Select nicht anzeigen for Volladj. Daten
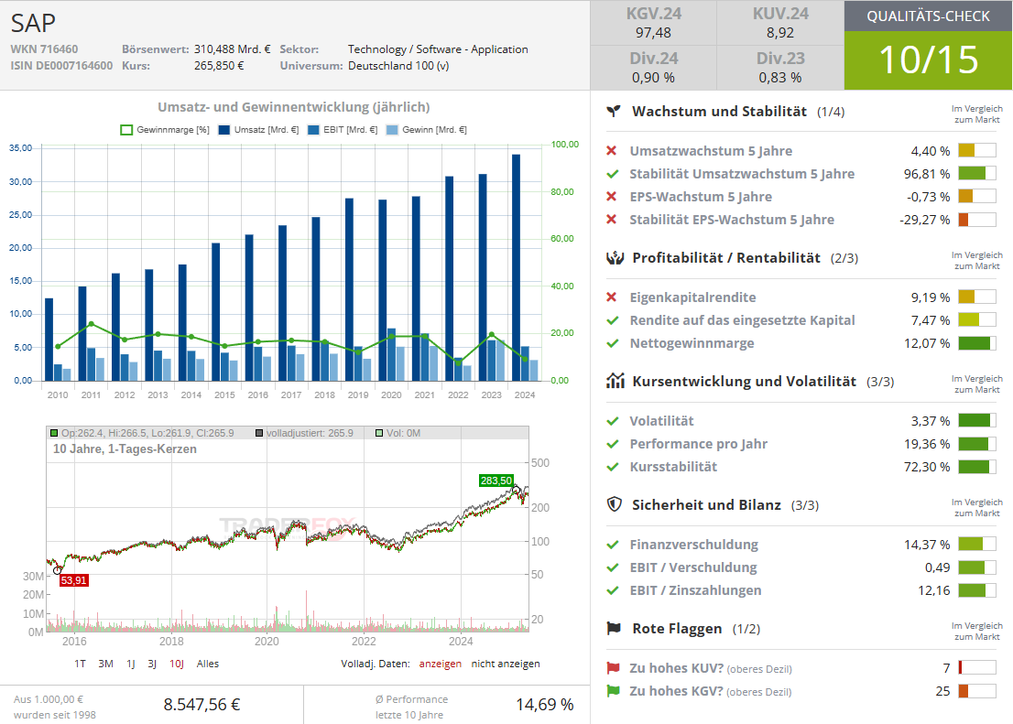Screen dimensions: 1013x724 click(x=506, y=664)
